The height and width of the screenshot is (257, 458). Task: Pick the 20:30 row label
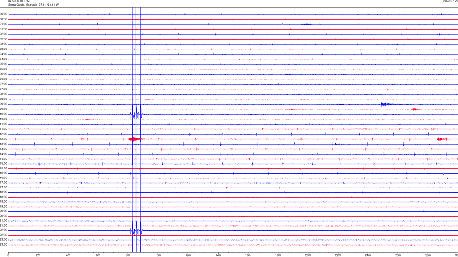pyautogui.click(x=4, y=216)
